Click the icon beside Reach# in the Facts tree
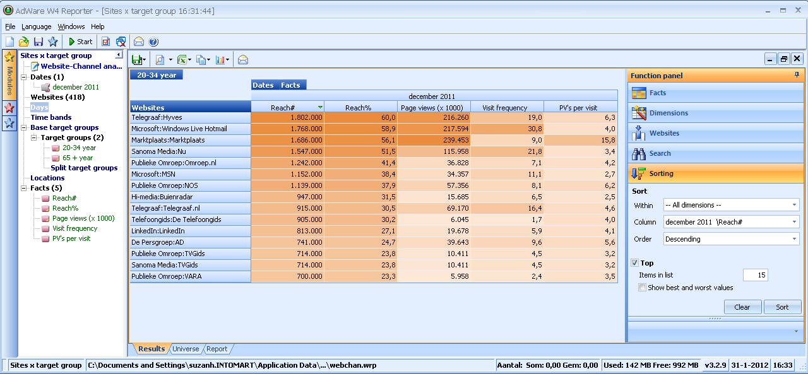The height and width of the screenshot is (374, 808). (45, 198)
